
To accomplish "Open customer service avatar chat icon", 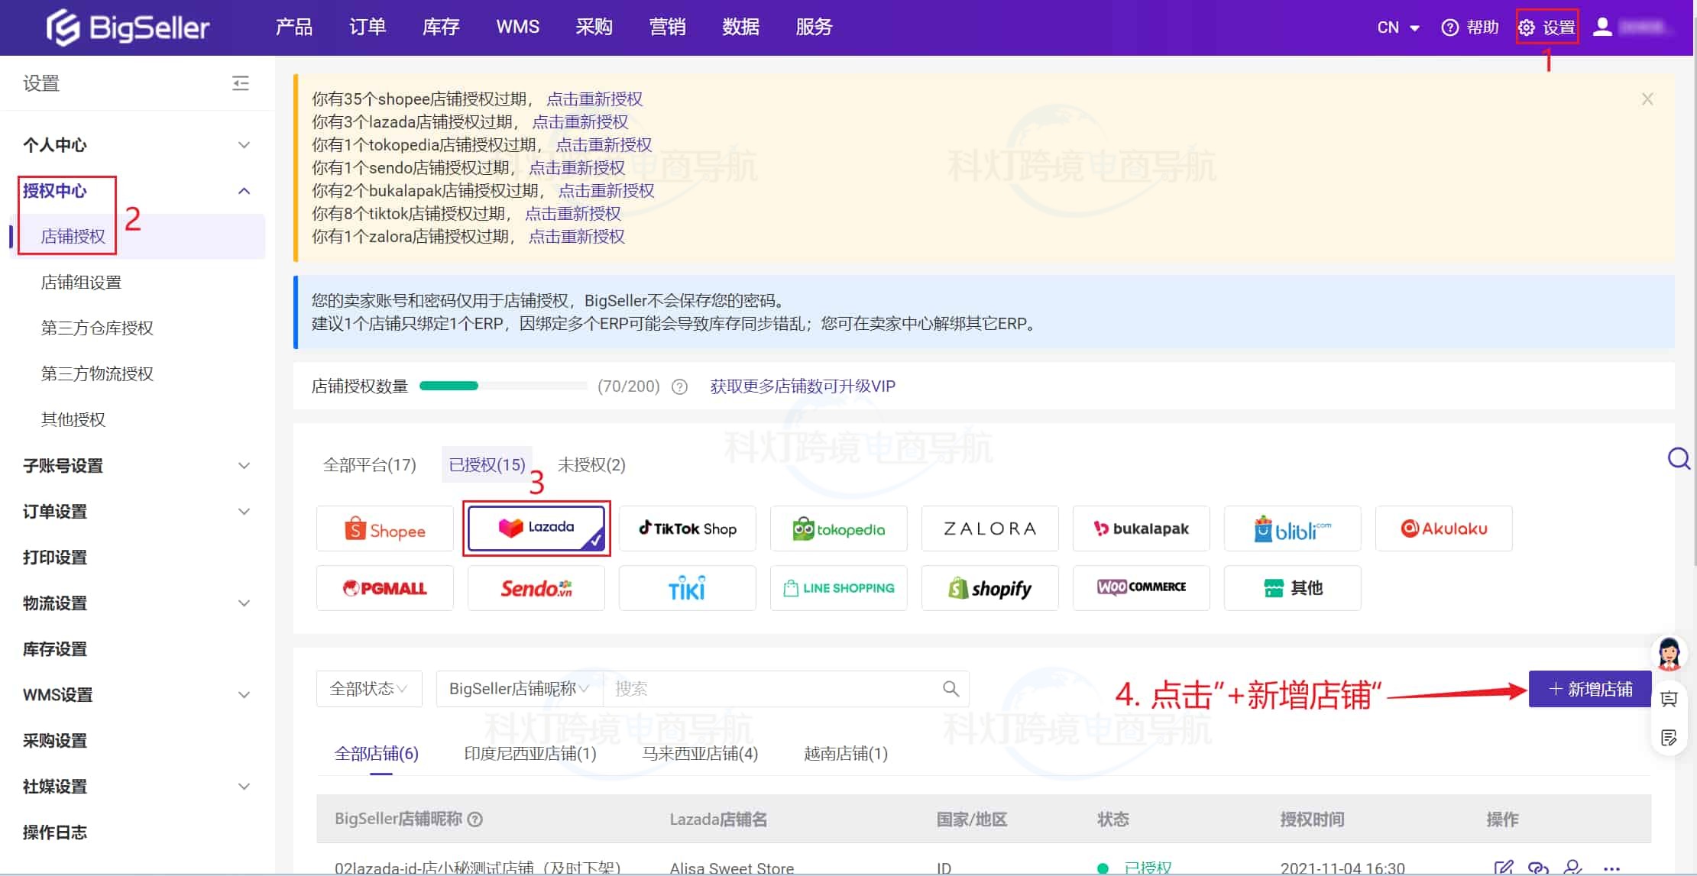I will 1669,655.
